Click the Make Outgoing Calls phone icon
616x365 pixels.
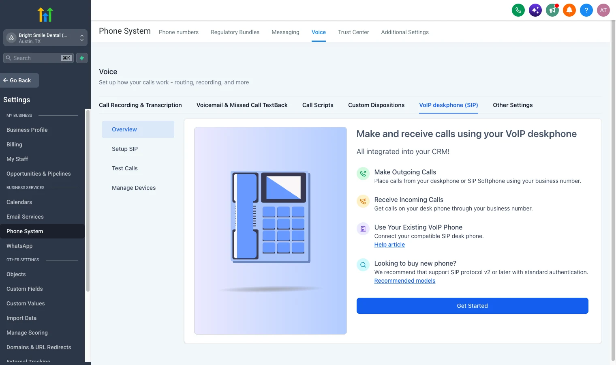(363, 174)
